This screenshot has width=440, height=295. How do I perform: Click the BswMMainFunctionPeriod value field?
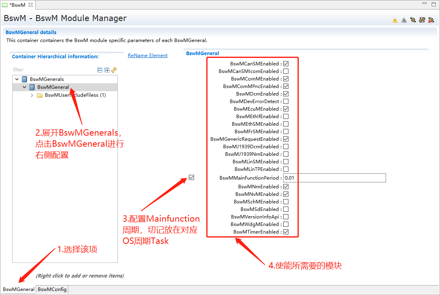coord(334,178)
